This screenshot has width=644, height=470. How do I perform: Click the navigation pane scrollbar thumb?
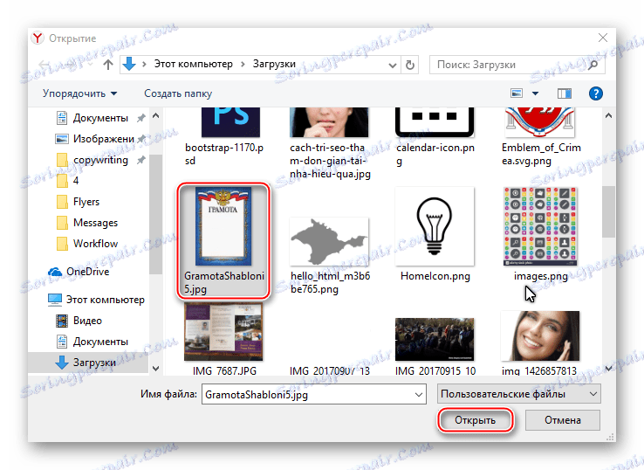coord(155,214)
